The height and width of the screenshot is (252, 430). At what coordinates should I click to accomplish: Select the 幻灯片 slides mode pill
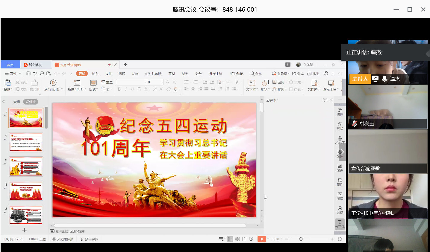(x=31, y=102)
